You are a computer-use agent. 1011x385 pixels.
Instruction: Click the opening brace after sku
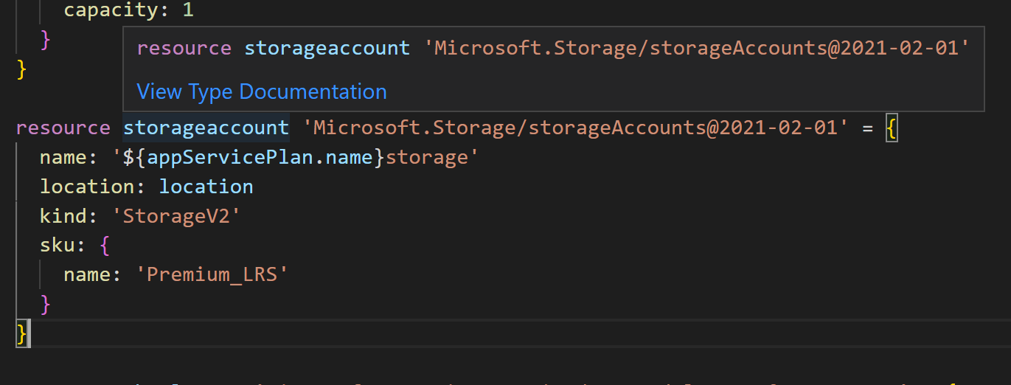pos(105,246)
